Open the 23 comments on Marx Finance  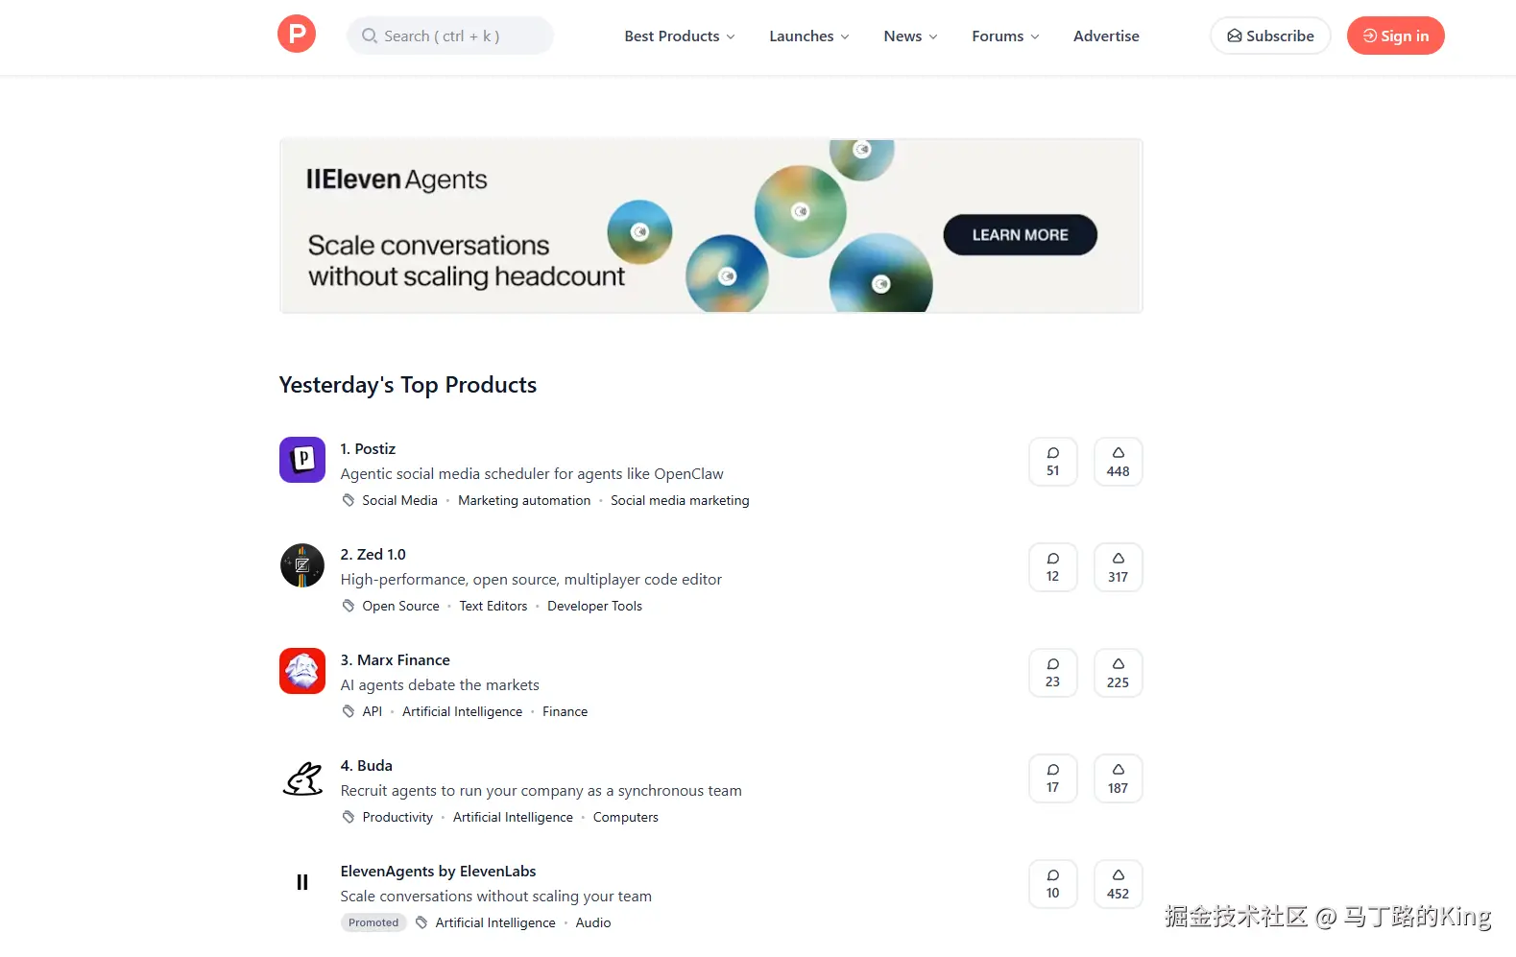pos(1053,673)
